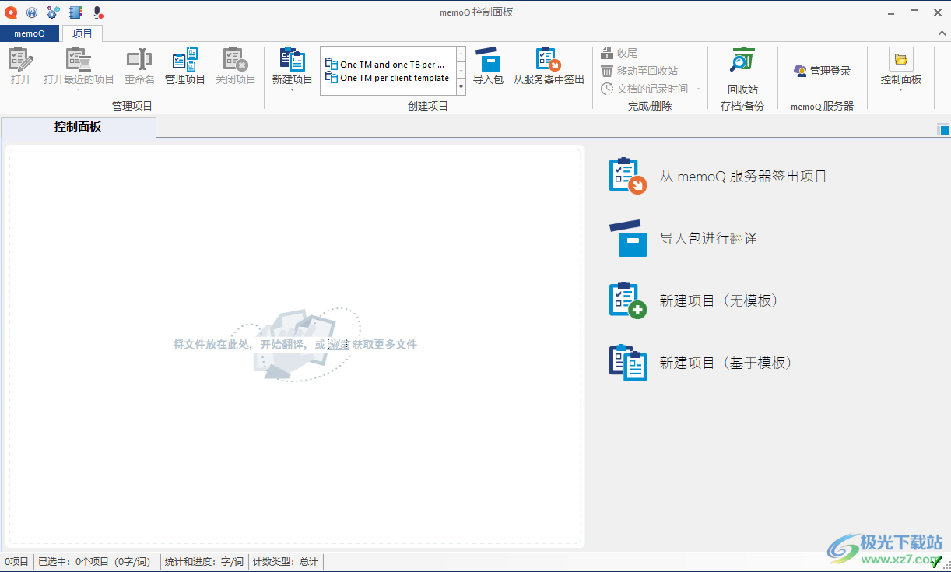This screenshot has width=951, height=572.
Task: Open the memoQ application menu tab
Action: (30, 33)
